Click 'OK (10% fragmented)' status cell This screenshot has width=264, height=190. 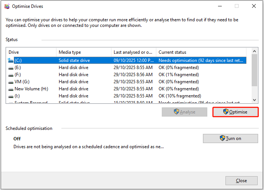(x=180, y=96)
